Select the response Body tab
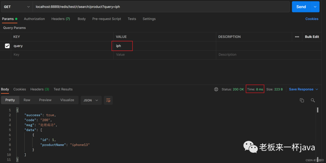The image size is (326, 163). point(5,89)
